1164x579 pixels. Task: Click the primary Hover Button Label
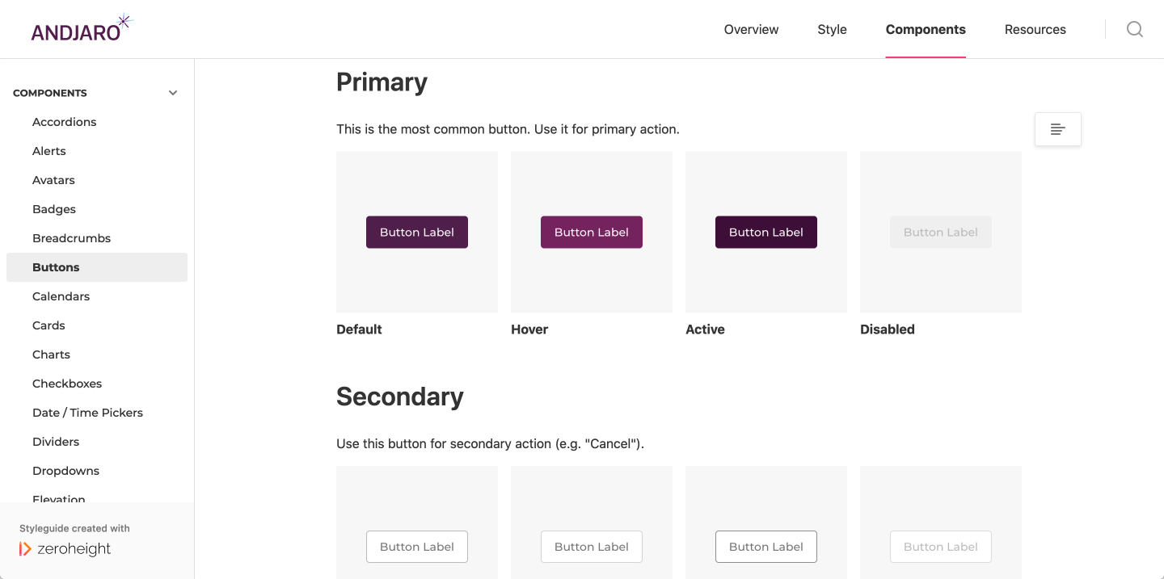(592, 232)
